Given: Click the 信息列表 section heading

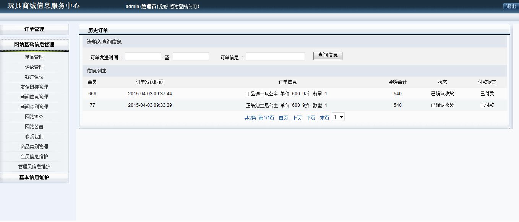Looking at the screenshot, I should 97,71.
